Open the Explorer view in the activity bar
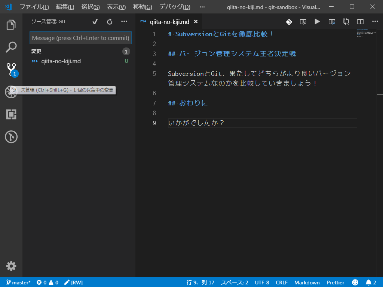Viewport: 383px width, 287px height. pyautogui.click(x=11, y=25)
